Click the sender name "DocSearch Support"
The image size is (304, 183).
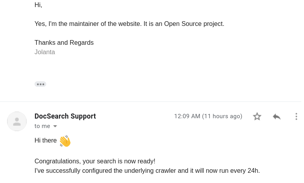pos(65,116)
